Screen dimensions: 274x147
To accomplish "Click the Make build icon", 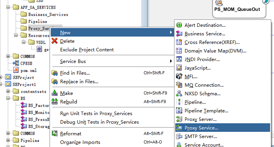I will [55, 93].
